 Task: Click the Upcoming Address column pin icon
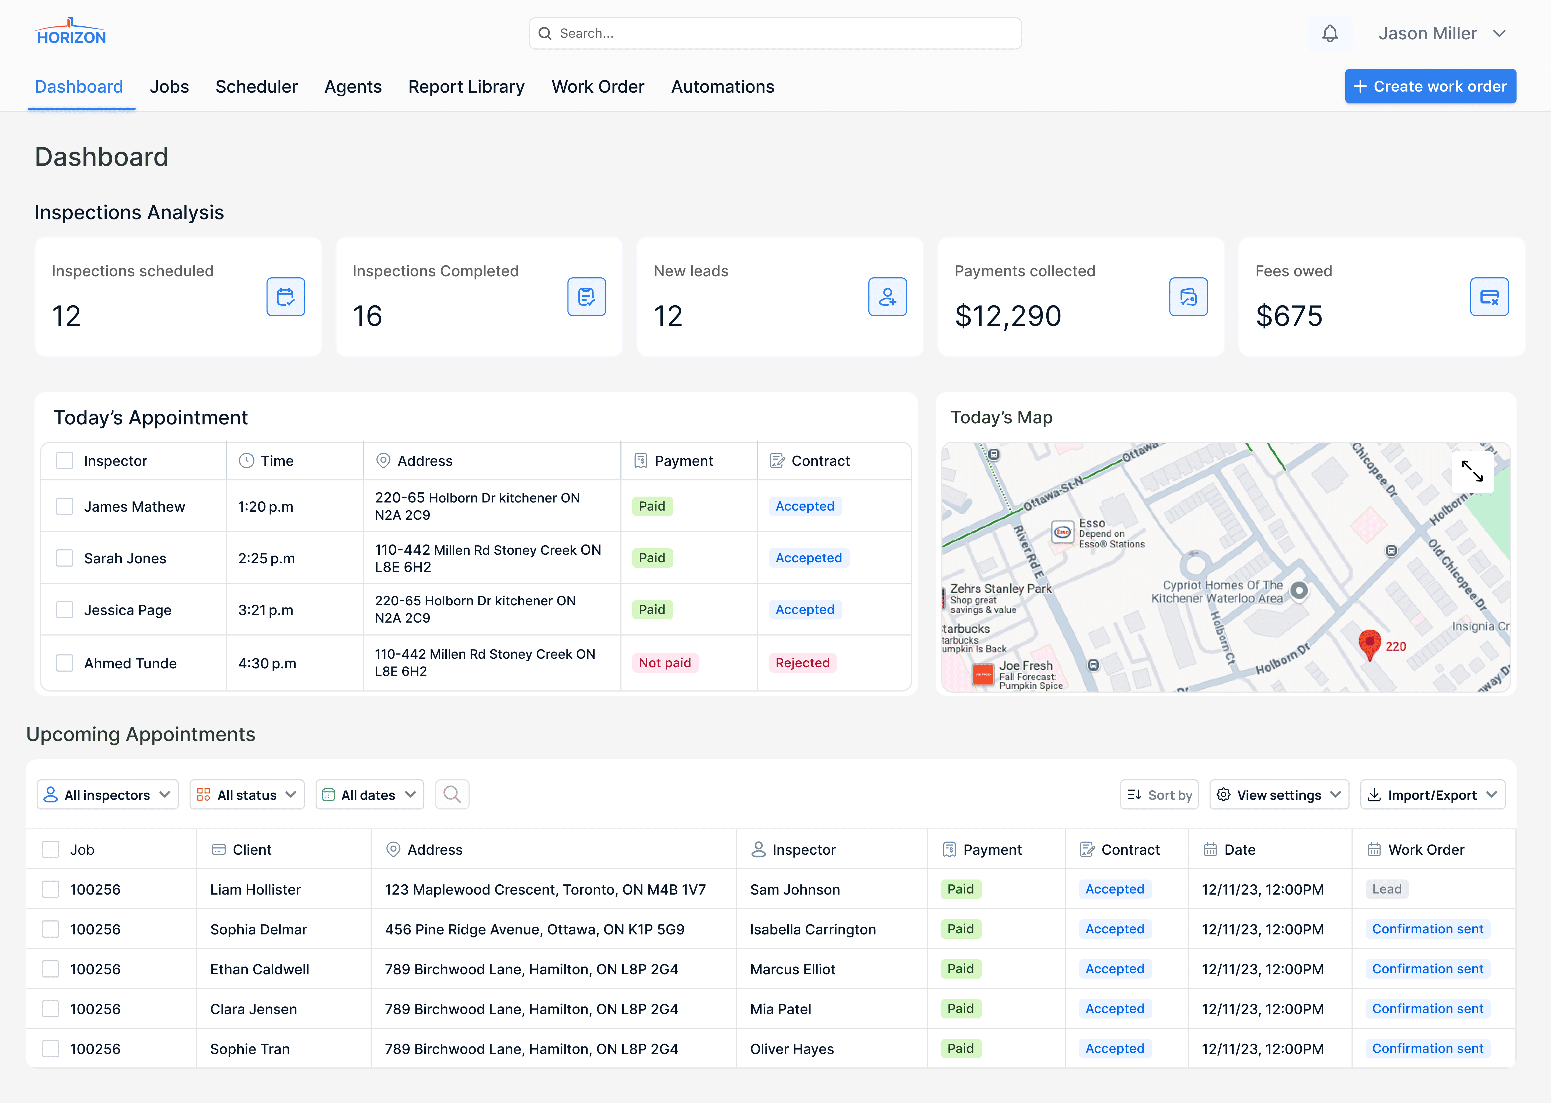393,849
